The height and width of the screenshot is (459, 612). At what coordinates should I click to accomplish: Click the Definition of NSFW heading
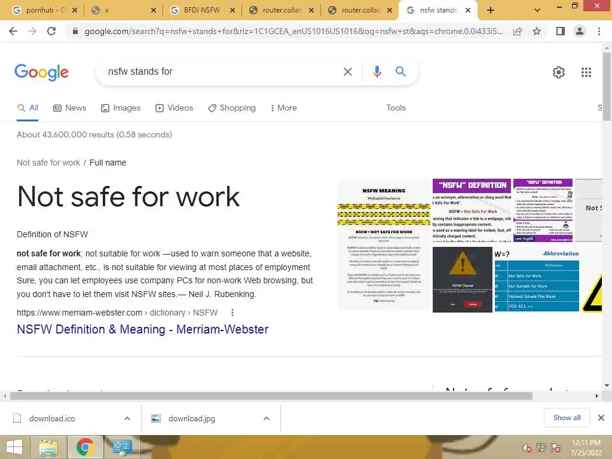[53, 234]
